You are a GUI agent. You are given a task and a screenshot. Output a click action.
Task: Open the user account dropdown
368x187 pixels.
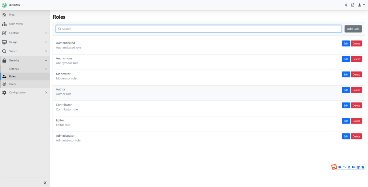pyautogui.click(x=361, y=5)
